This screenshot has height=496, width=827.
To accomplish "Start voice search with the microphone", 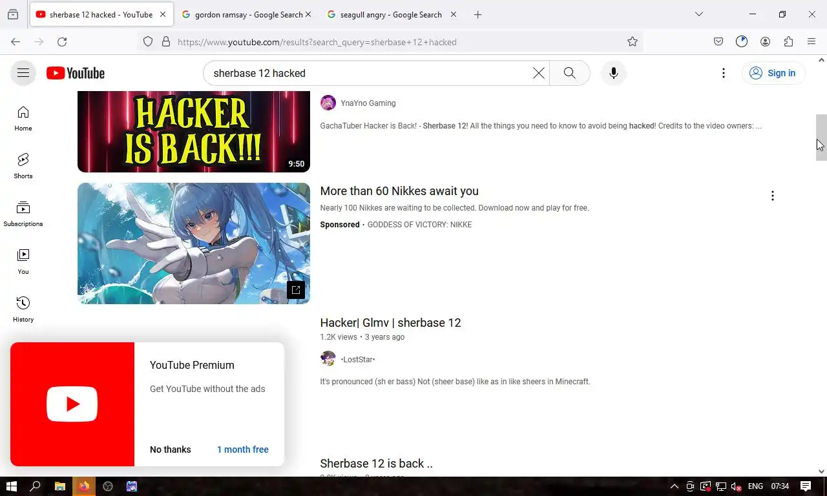I will [x=613, y=73].
